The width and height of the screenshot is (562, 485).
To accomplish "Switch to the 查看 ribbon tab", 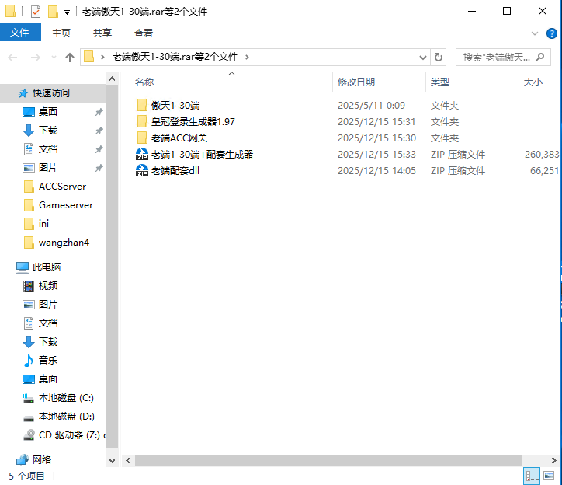I will pyautogui.click(x=143, y=33).
